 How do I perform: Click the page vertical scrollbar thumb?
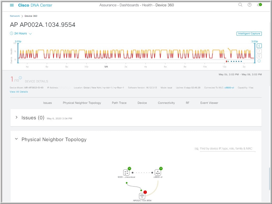tap(269, 178)
